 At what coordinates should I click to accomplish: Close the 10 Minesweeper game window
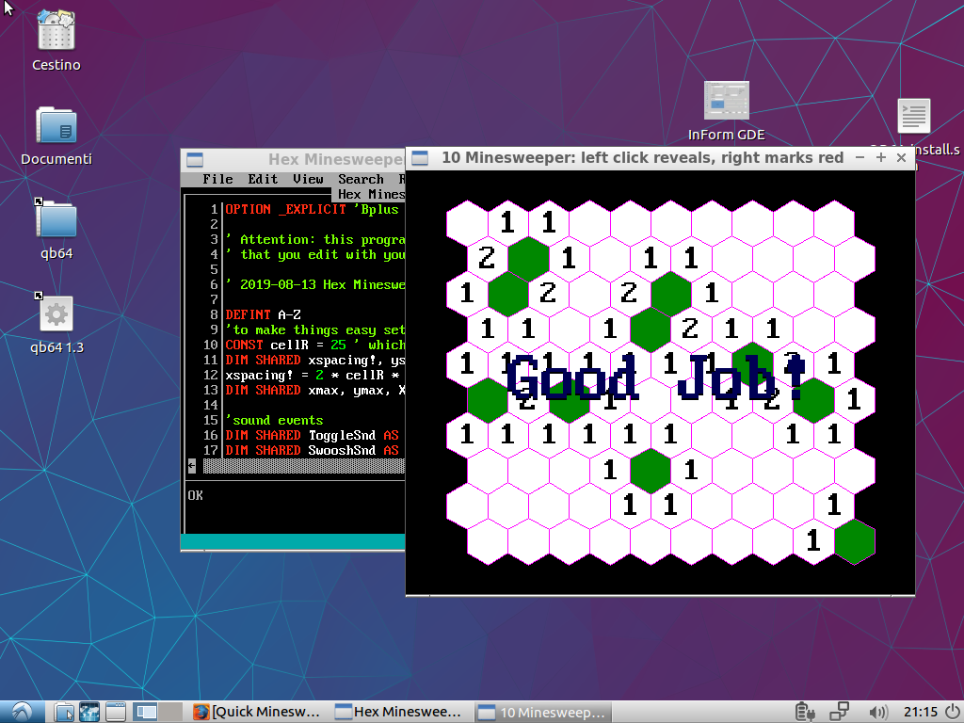(x=901, y=157)
